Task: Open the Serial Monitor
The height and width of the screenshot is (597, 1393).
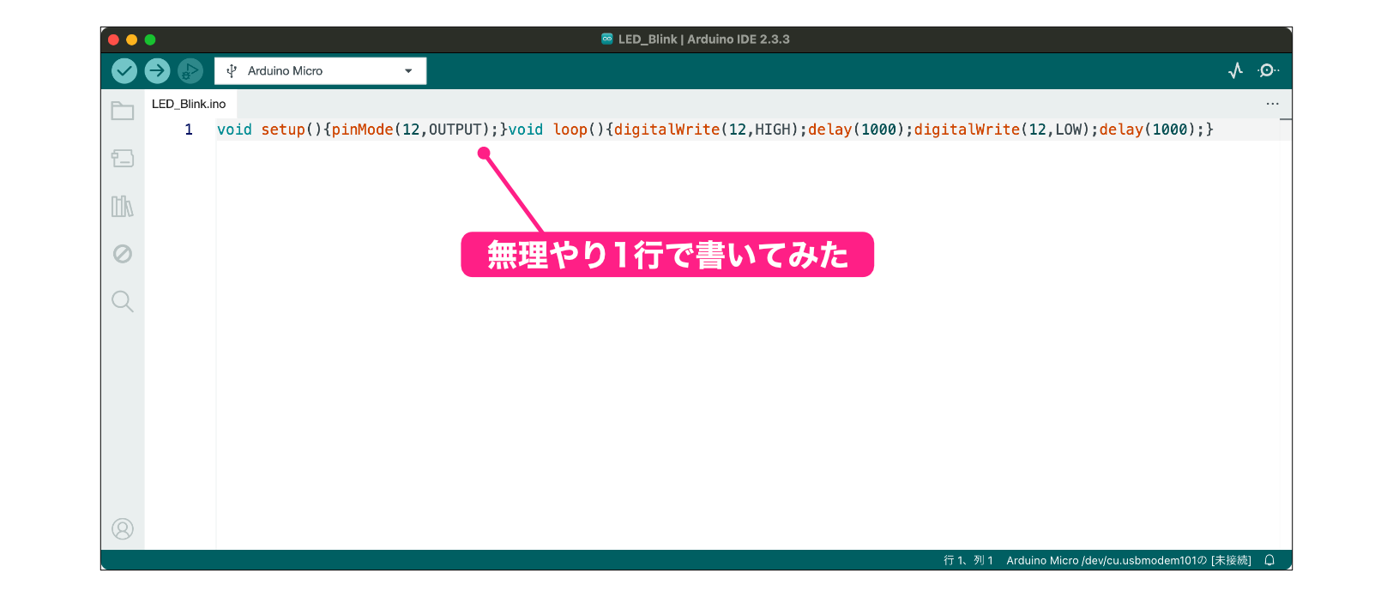Action: click(1268, 70)
